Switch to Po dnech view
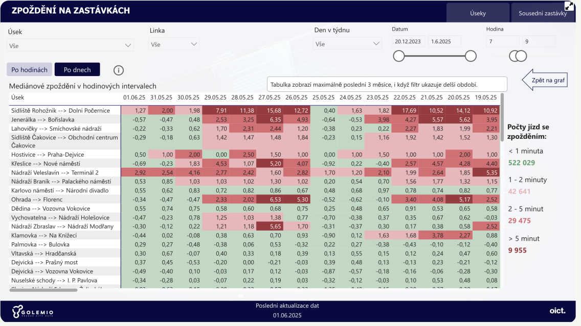This screenshot has height=326, width=581. tap(77, 69)
